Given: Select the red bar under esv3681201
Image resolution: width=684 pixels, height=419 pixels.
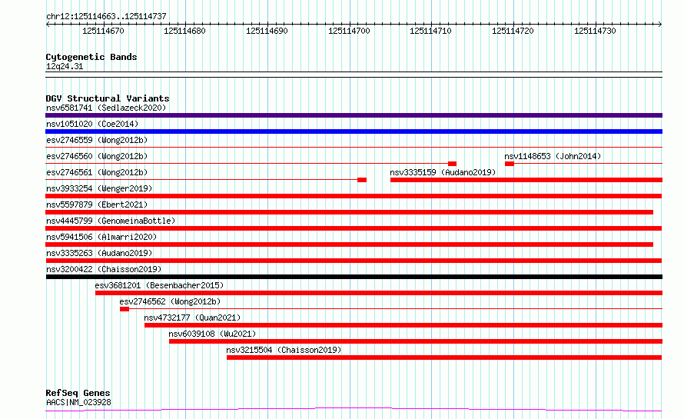Looking at the screenshot, I should [x=379, y=293].
